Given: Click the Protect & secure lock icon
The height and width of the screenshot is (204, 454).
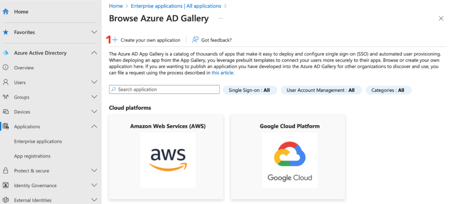Looking at the screenshot, I should pos(6,171).
